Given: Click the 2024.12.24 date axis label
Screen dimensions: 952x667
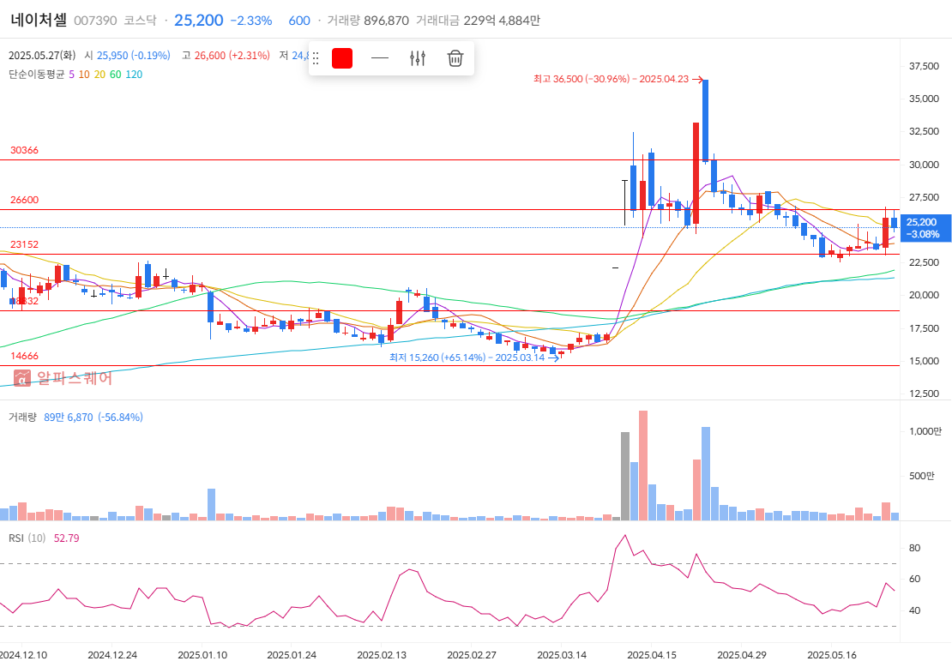Looking at the screenshot, I should tap(112, 655).
